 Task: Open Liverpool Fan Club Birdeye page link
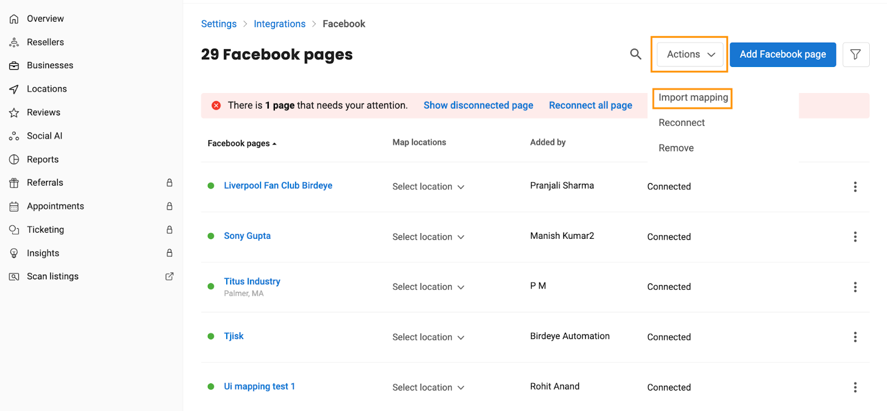pyautogui.click(x=278, y=186)
